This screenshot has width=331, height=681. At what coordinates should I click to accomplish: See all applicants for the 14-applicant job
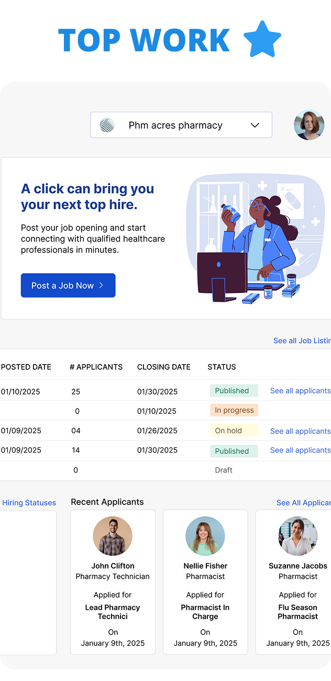click(301, 450)
